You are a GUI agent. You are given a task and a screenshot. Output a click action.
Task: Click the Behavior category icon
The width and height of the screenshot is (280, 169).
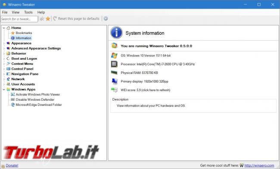[x=8, y=53]
